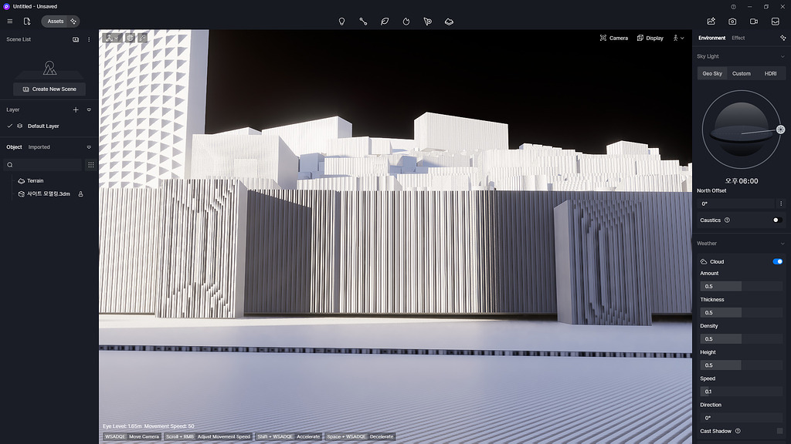This screenshot has height=444, width=791.
Task: Adjust the cloud Height slider
Action: tap(741, 365)
